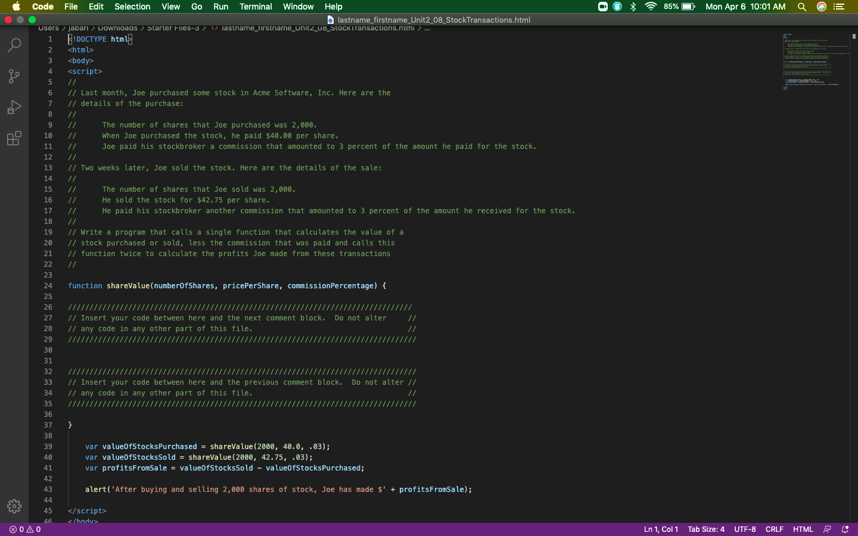Change the HTML language mode
Viewport: 858px width, 536px height.
tap(803, 529)
